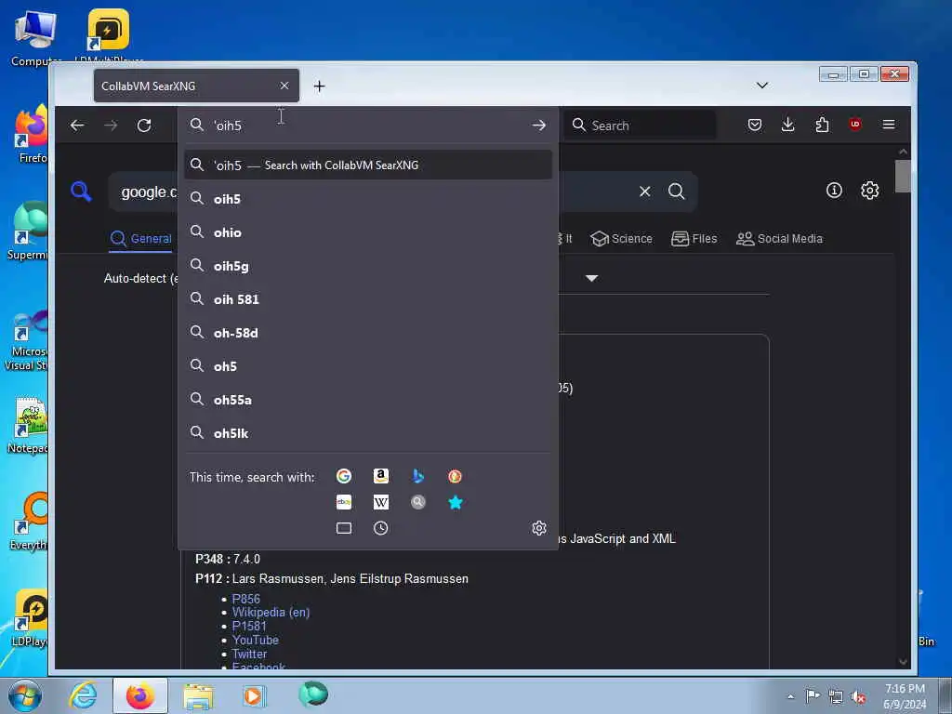Open the SearXNG about info icon

tap(834, 191)
